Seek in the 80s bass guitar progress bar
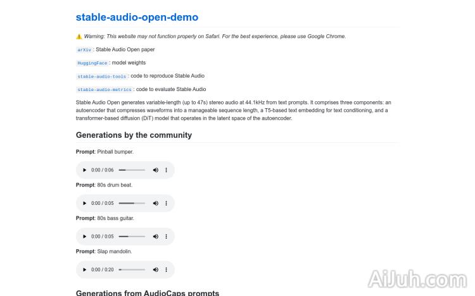This screenshot has width=475, height=296. [x=132, y=237]
